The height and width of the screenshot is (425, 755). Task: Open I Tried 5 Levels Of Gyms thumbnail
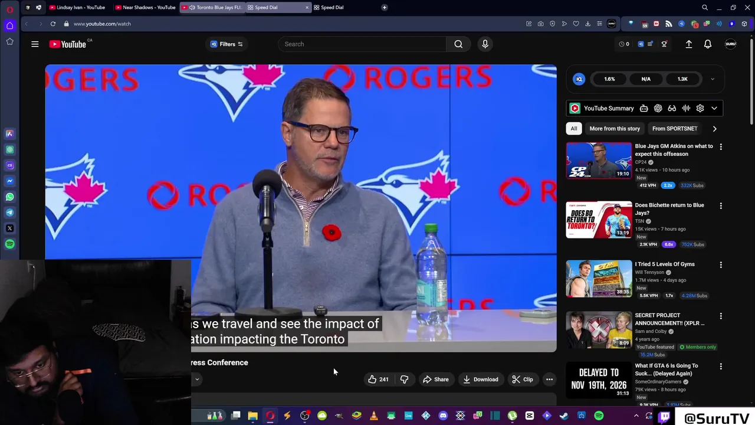click(x=599, y=278)
